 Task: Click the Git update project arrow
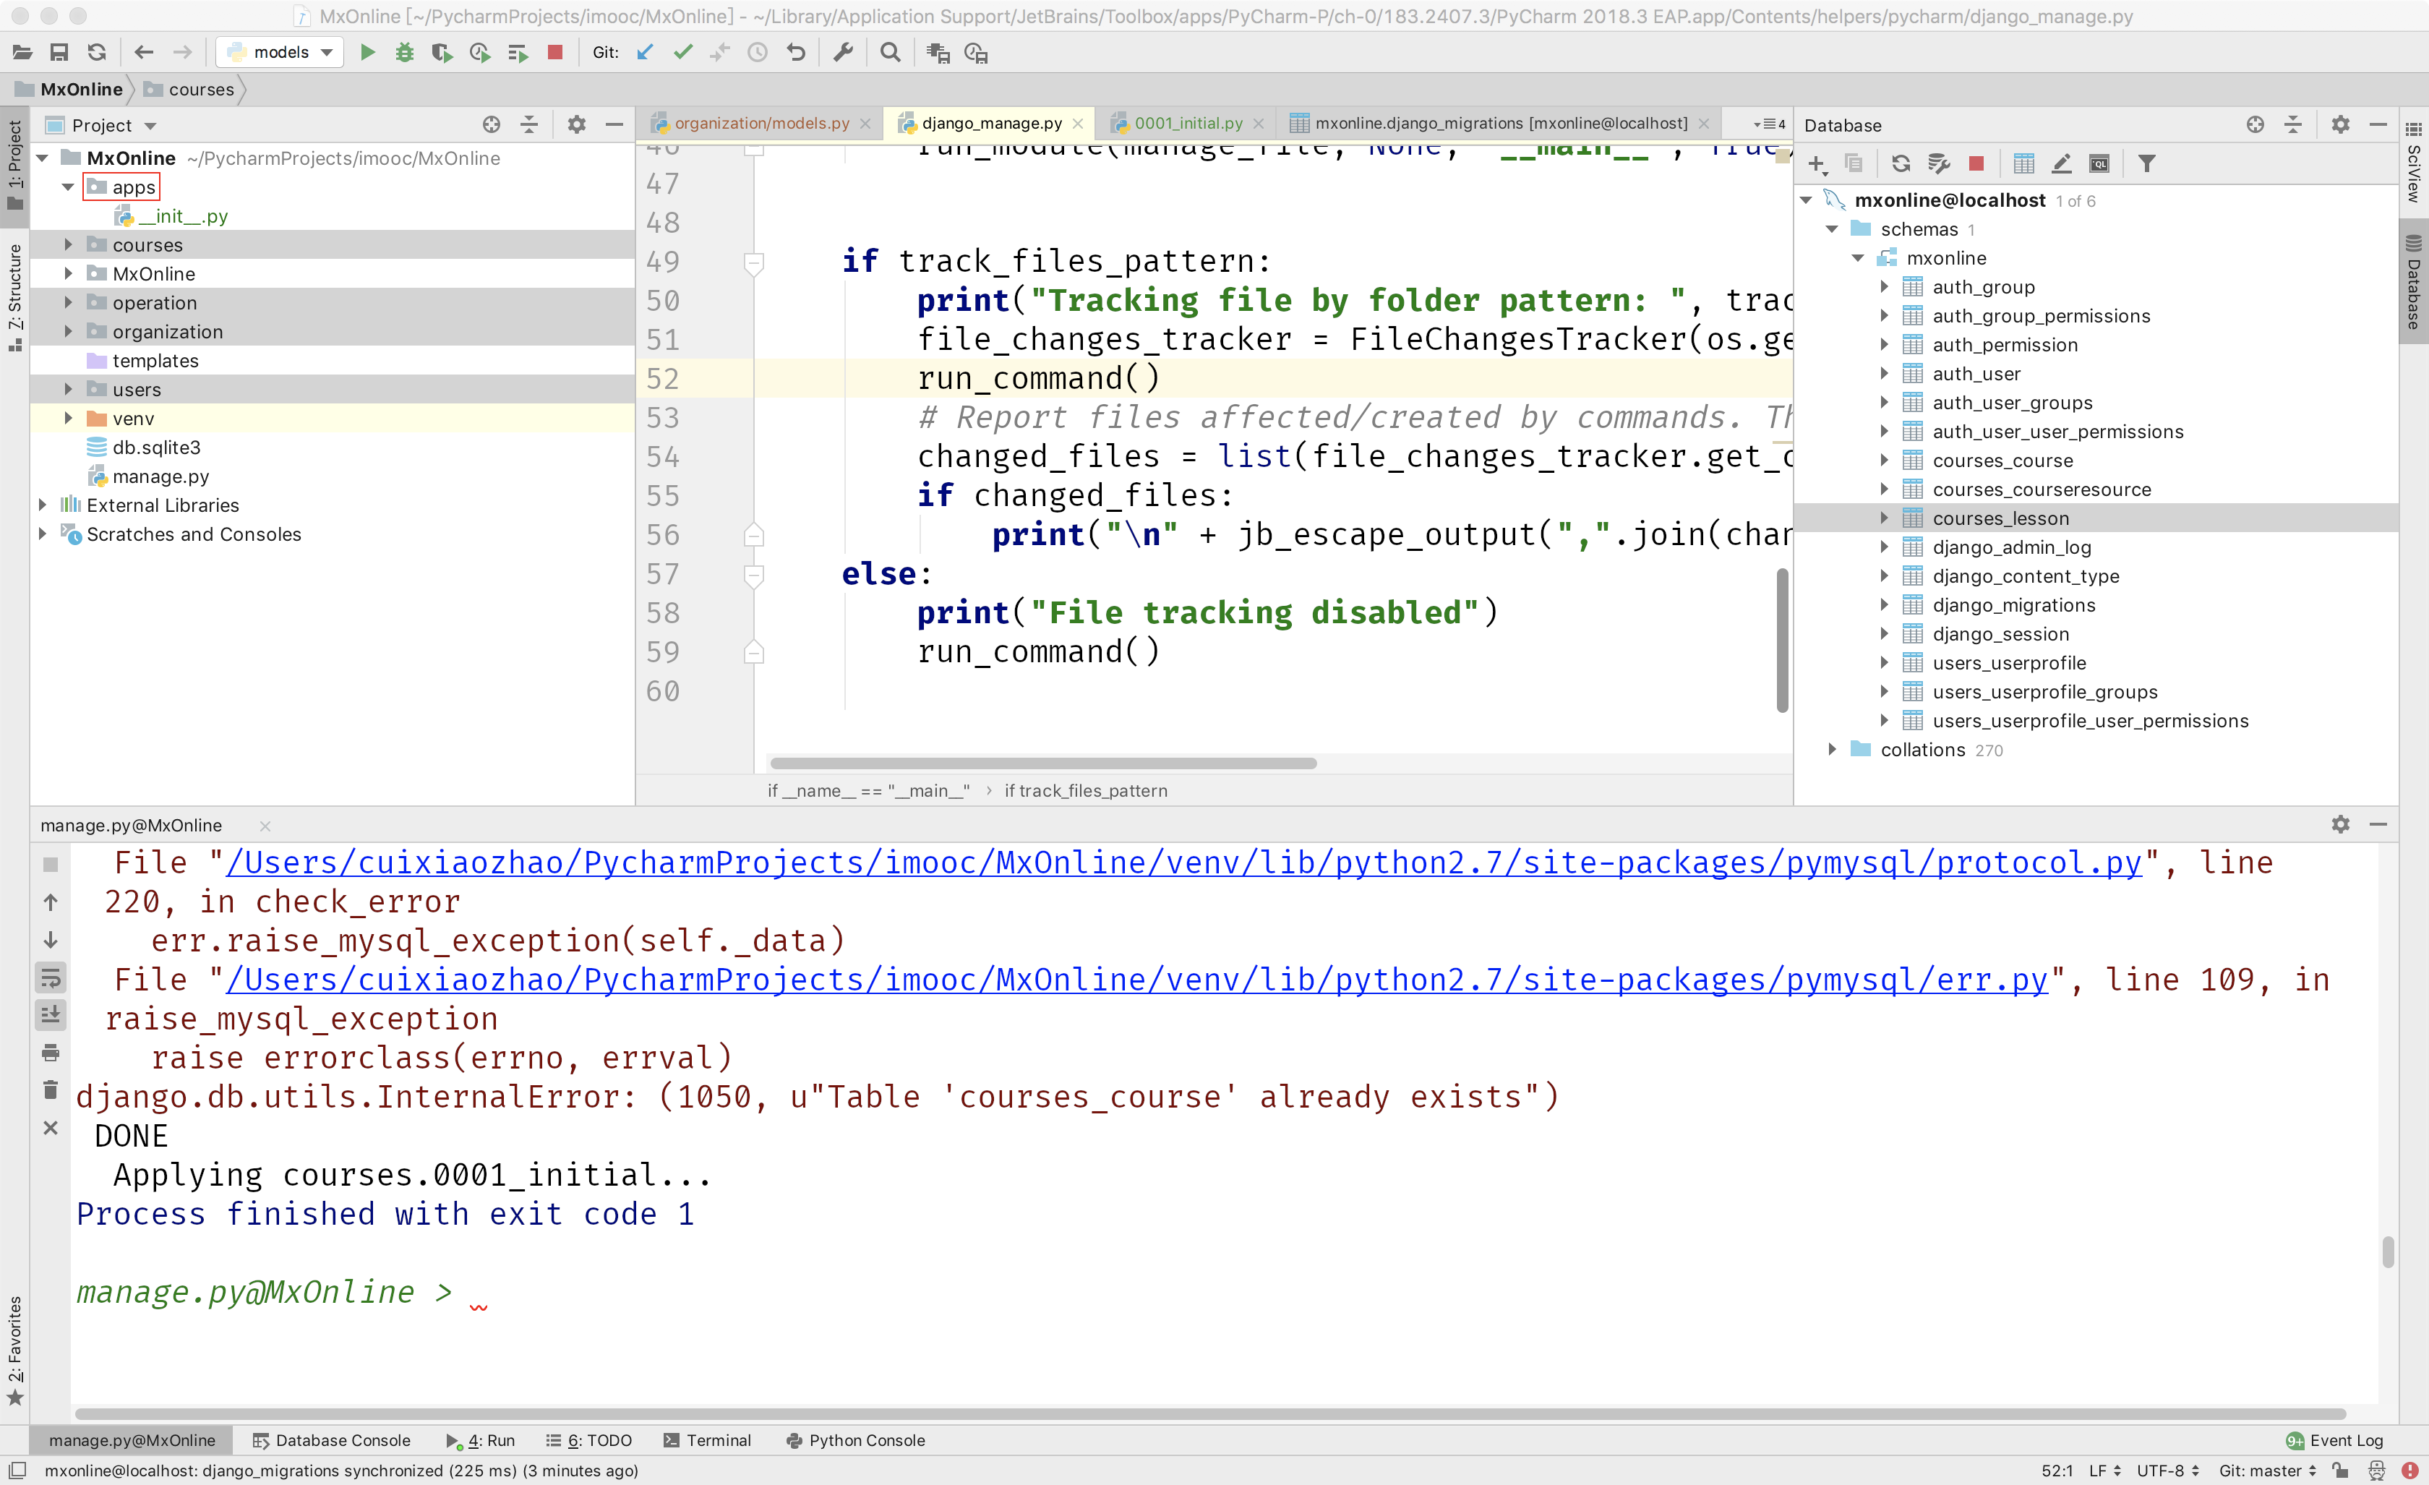pyautogui.click(x=645, y=52)
